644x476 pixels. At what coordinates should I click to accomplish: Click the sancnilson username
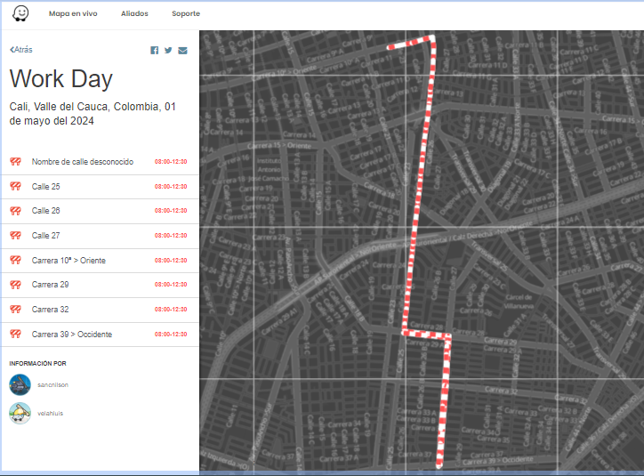(52, 385)
